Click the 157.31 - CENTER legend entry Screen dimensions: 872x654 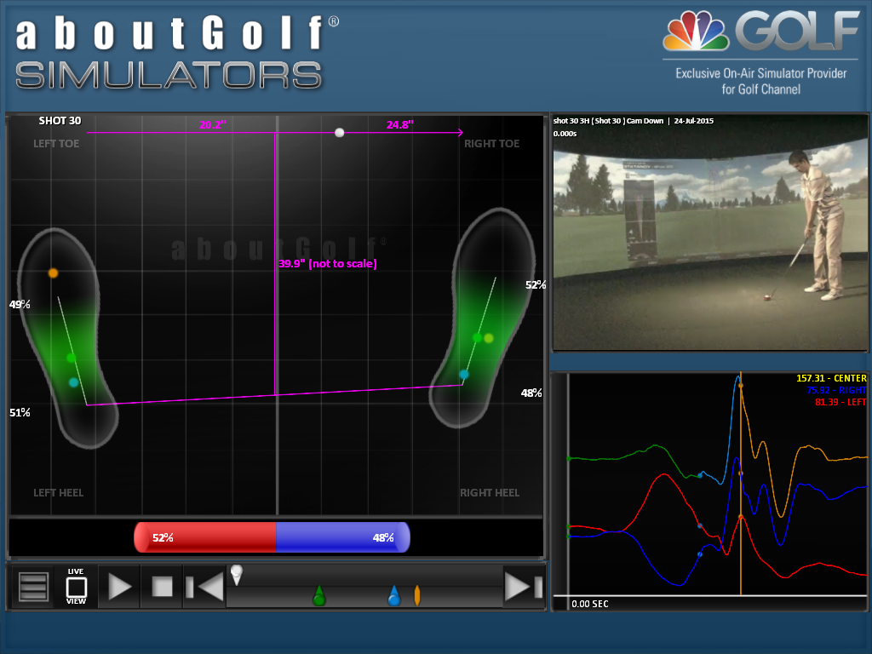(831, 378)
